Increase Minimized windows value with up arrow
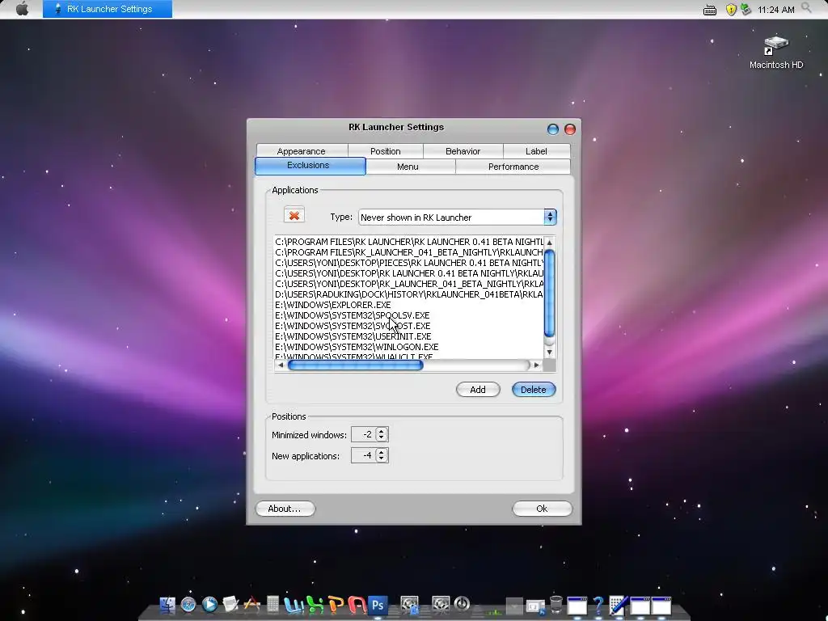Image resolution: width=828 pixels, height=621 pixels. click(382, 430)
